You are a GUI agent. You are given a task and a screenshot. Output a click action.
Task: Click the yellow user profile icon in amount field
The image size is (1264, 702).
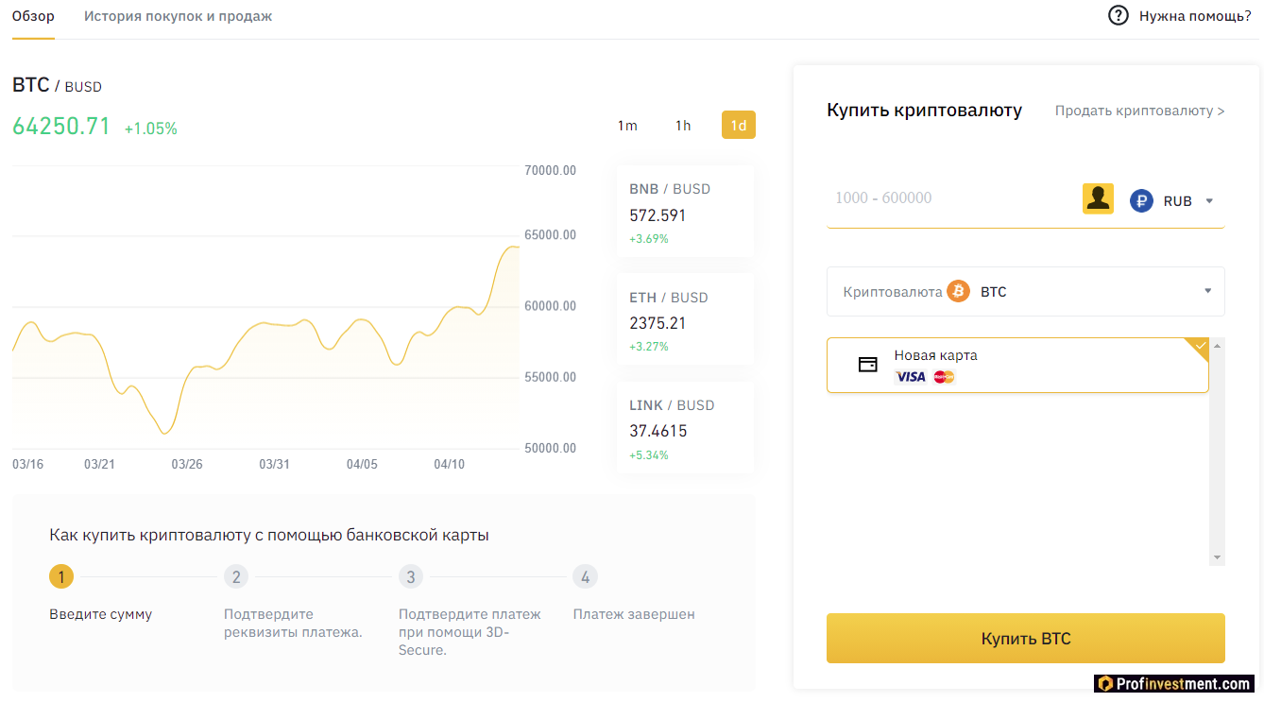tap(1098, 198)
